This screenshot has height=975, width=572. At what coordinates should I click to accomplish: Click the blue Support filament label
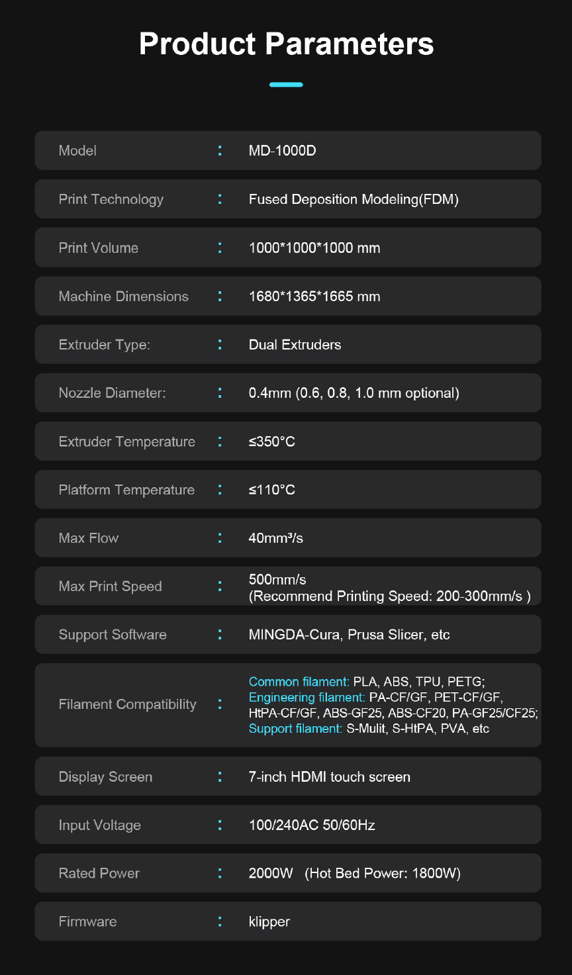[x=295, y=729]
